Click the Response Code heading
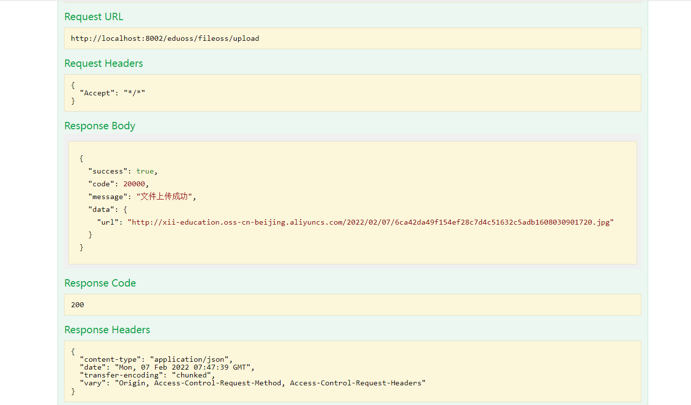The image size is (691, 405). [100, 283]
